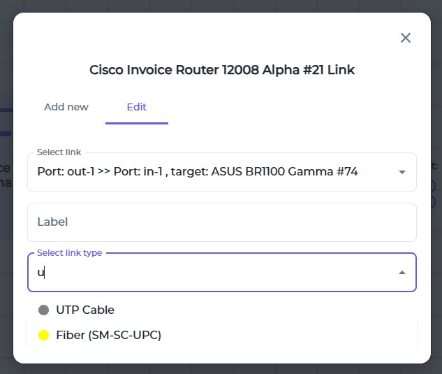Viewport: 442px width, 374px height.
Task: Expand the Select link dropdown arrow
Action: click(402, 172)
